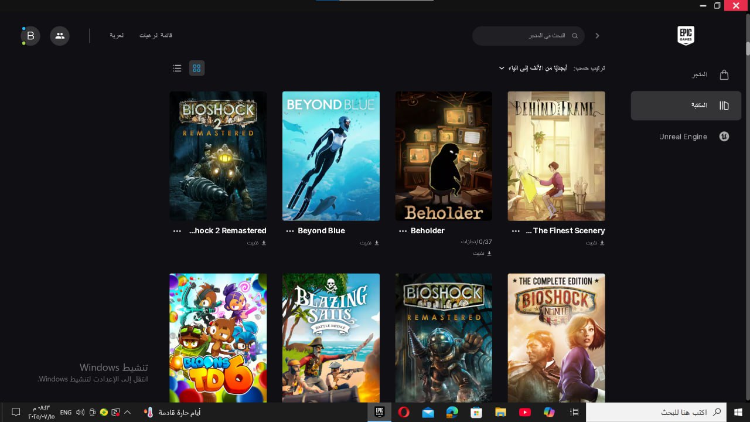The image size is (750, 422).
Task: Open BioShock Infinite Complete Edition cover
Action: click(557, 338)
